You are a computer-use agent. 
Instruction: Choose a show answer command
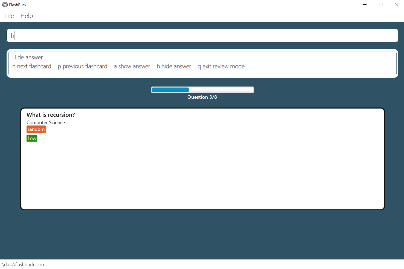click(x=132, y=66)
